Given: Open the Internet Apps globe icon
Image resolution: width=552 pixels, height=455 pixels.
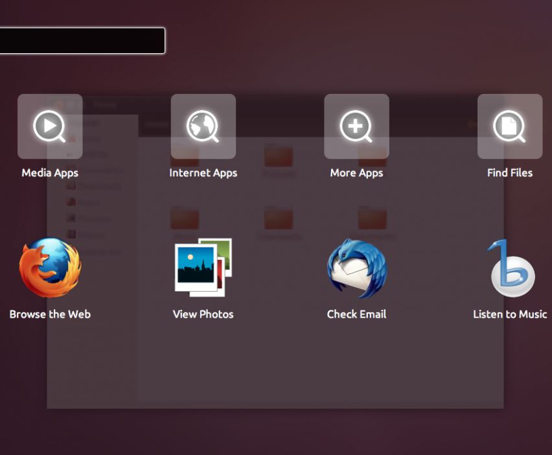Looking at the screenshot, I should [x=203, y=126].
